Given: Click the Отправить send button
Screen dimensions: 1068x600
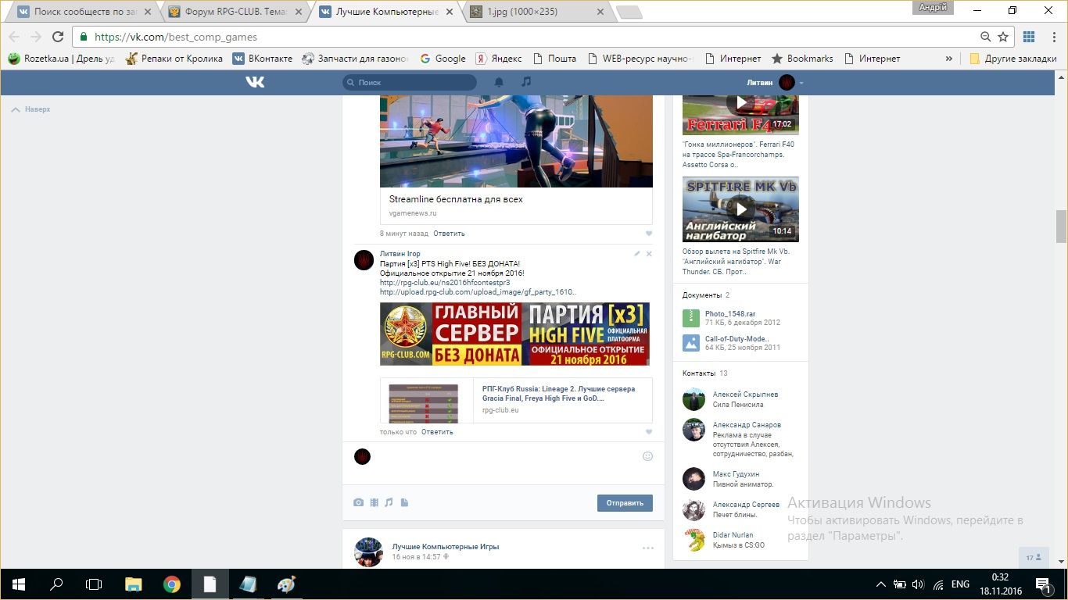Looking at the screenshot, I should [x=625, y=503].
